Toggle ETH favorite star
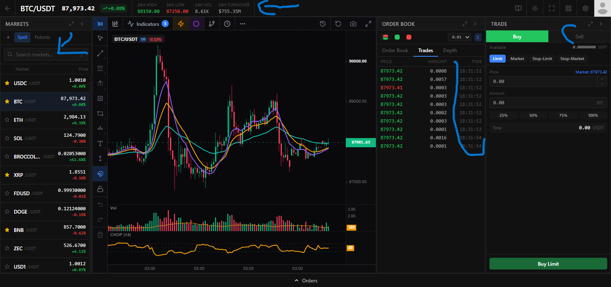611x287 pixels. (x=7, y=120)
